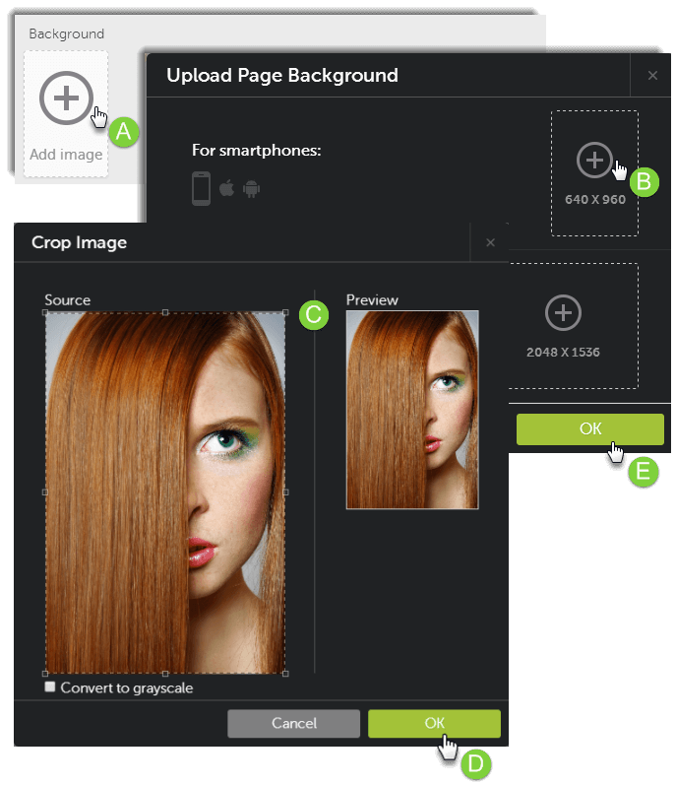The width and height of the screenshot is (676, 785).
Task: Click the Add image plus icon under Background
Action: coord(66,98)
